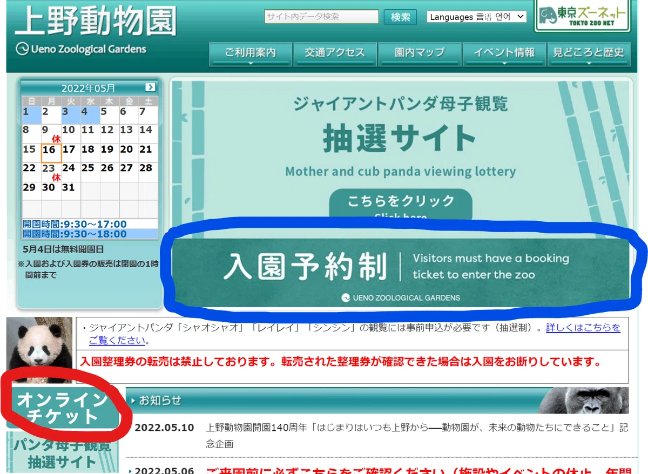This screenshot has width=648, height=474.
Task: Open the 交通アクセス menu
Action: click(335, 53)
